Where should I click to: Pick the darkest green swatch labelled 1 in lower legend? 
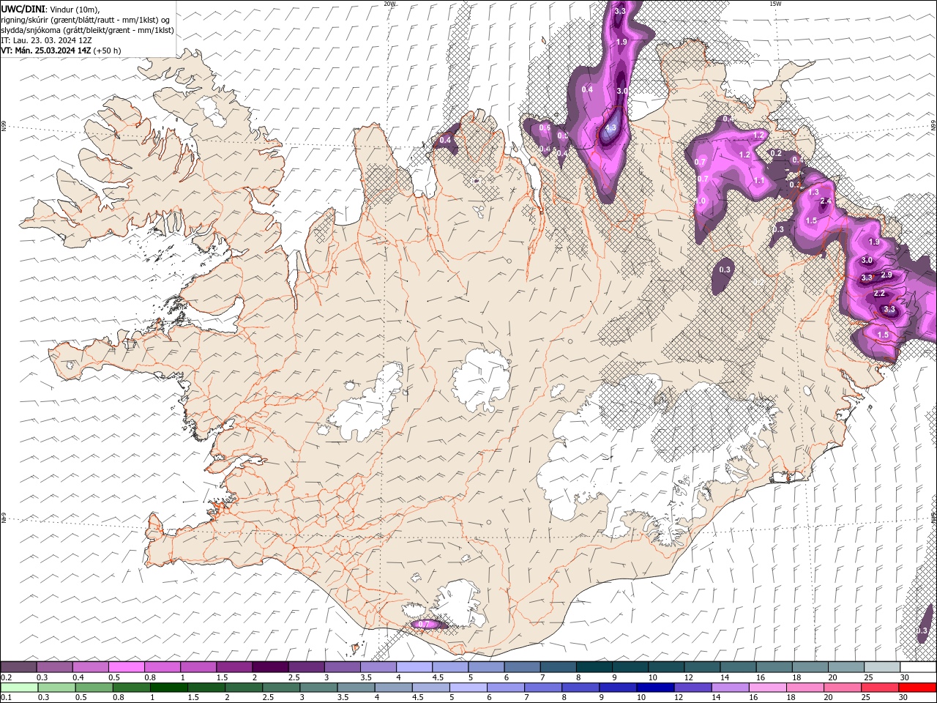(x=169, y=687)
